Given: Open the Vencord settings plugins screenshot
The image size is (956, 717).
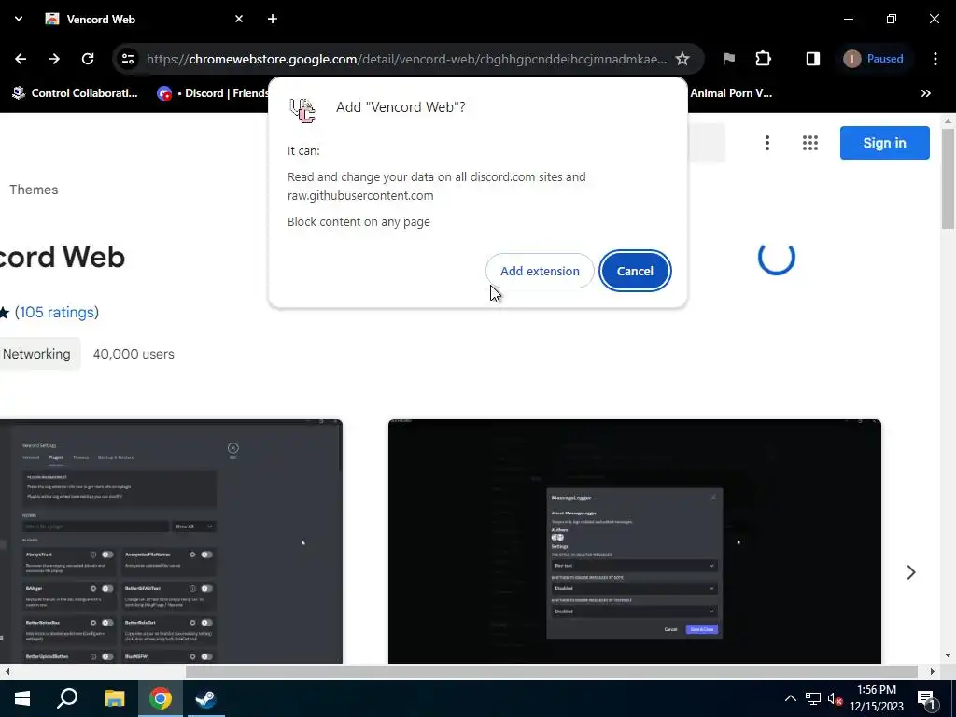Looking at the screenshot, I should [x=172, y=541].
